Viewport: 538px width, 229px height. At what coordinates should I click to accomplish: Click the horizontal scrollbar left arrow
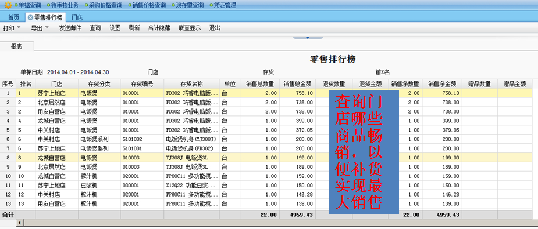(20, 223)
